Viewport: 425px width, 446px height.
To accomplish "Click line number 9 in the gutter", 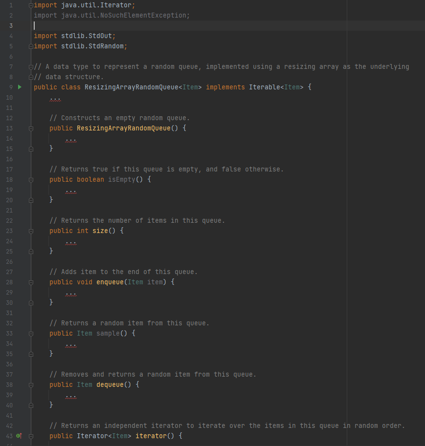I will coord(11,87).
